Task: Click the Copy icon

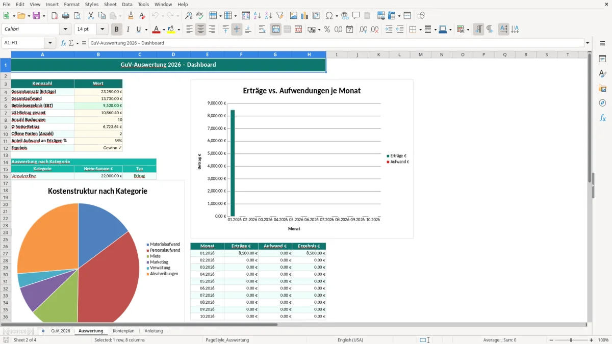Action: click(x=102, y=15)
